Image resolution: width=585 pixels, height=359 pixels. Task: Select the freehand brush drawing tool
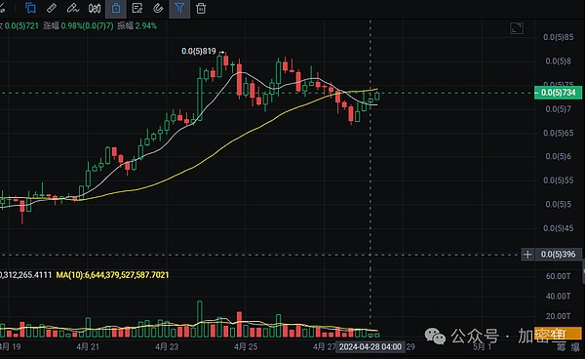73,8
